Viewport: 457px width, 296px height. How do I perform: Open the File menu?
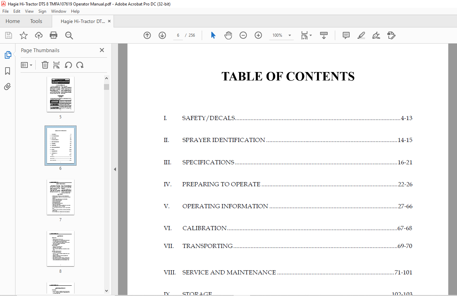click(5, 11)
